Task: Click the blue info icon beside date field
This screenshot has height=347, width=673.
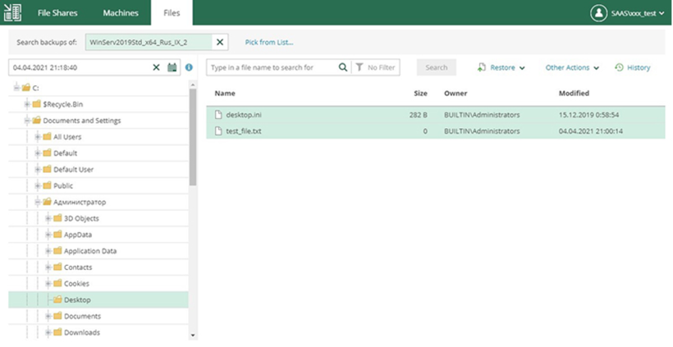Action: coord(189,67)
